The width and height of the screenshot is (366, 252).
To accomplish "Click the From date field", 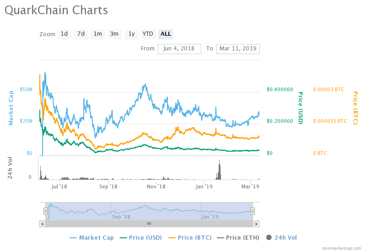I will tap(179, 49).
